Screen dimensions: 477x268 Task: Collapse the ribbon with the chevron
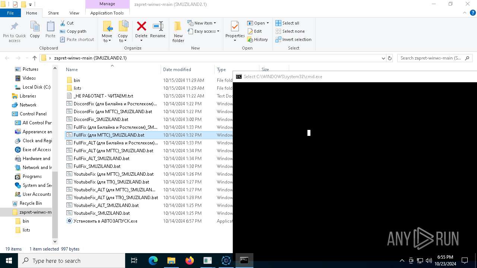(465, 13)
